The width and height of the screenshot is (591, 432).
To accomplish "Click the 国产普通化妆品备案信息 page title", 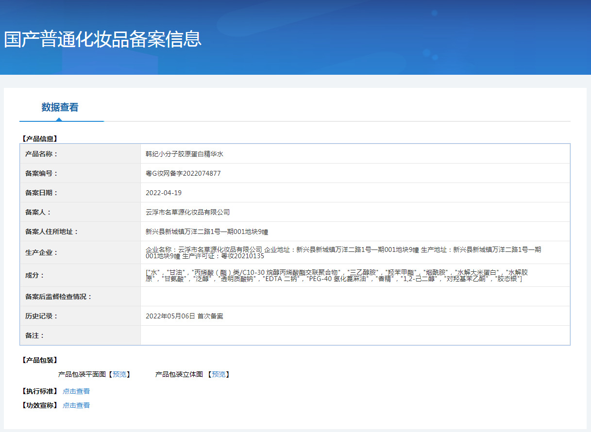I will pyautogui.click(x=102, y=39).
